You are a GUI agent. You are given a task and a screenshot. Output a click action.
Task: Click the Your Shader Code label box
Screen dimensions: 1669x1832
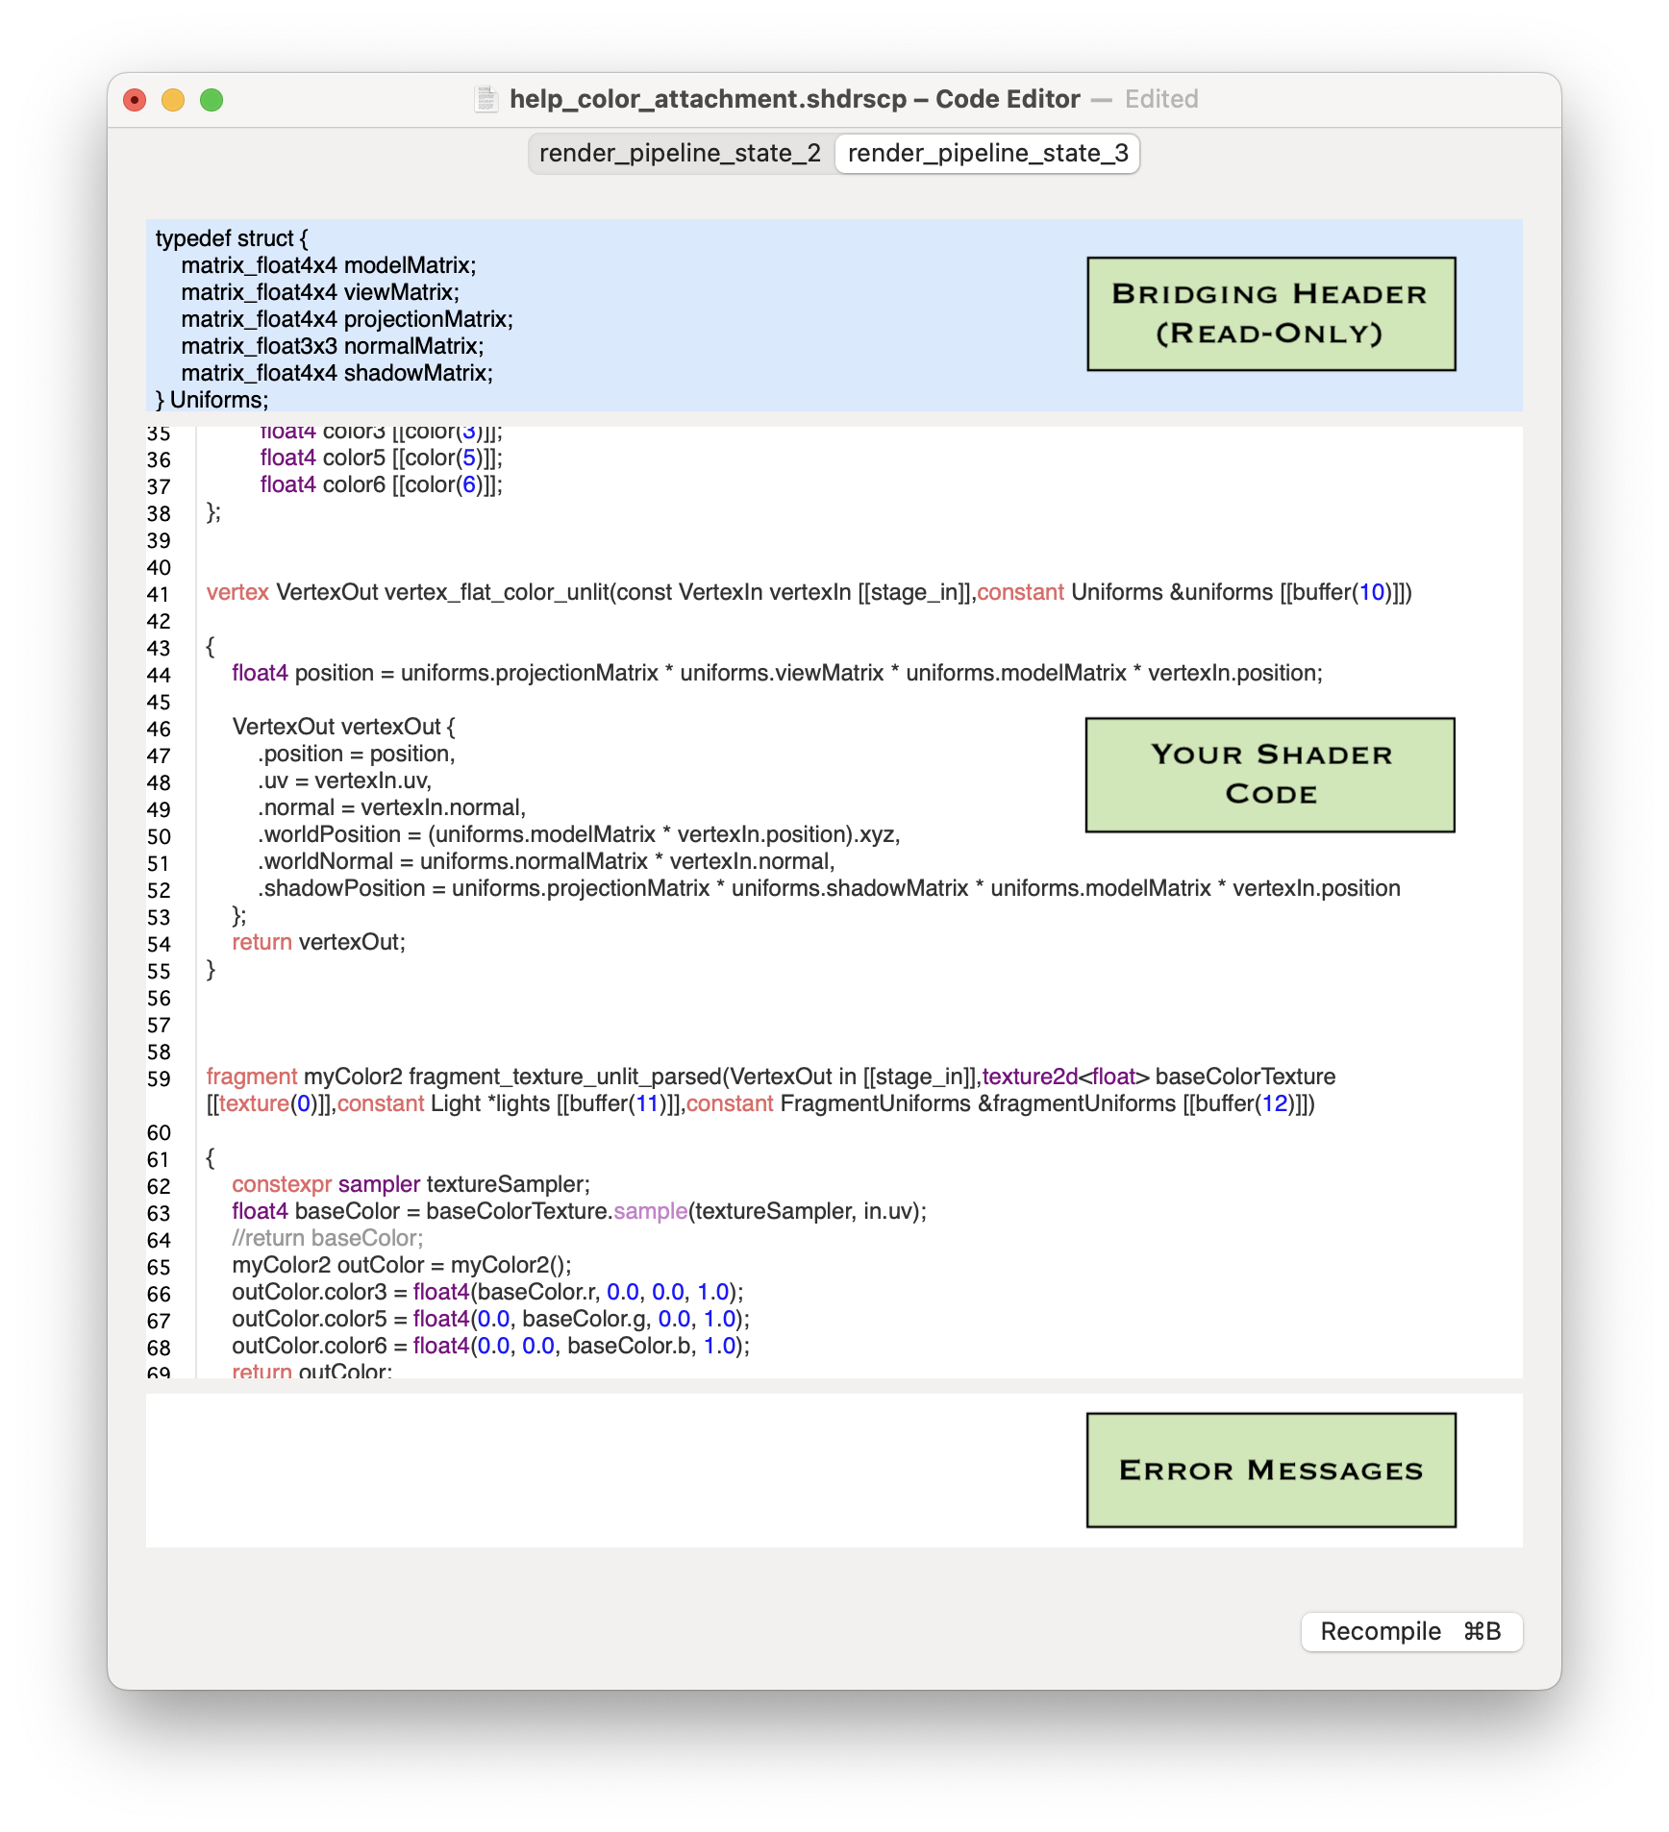click(x=1269, y=775)
